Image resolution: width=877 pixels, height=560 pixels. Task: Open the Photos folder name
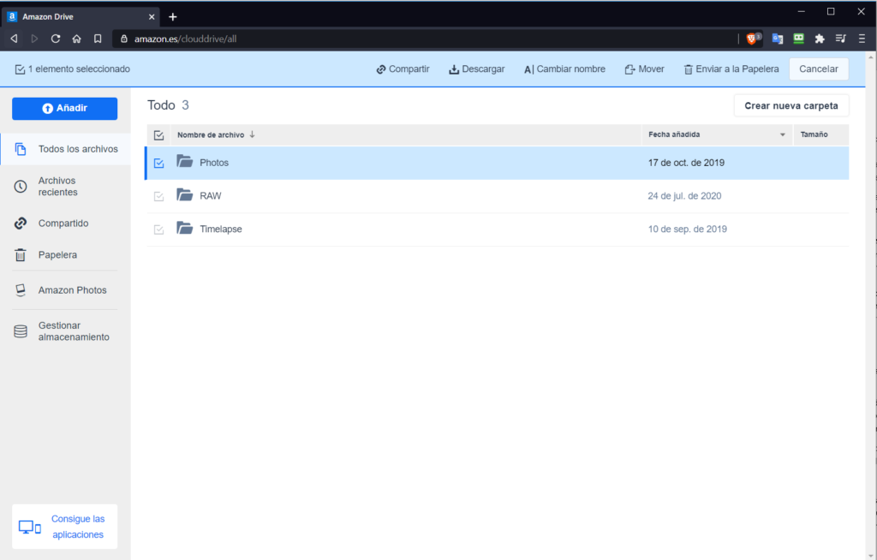(x=214, y=163)
